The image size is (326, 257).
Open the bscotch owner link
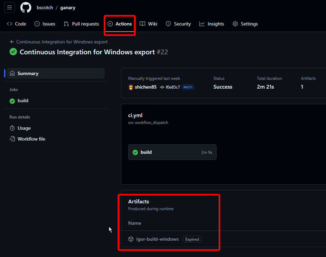click(x=45, y=8)
